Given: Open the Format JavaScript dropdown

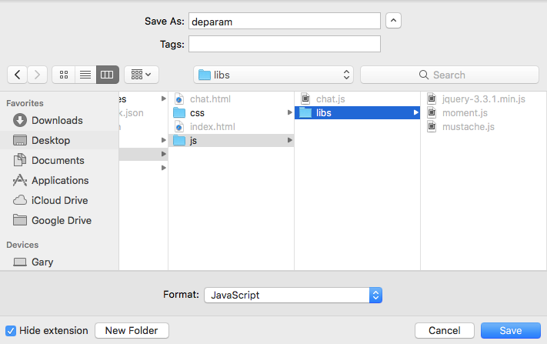Looking at the screenshot, I should (x=292, y=295).
